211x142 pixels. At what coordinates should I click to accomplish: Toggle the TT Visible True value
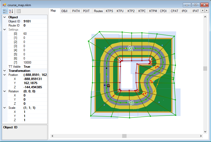(35, 67)
